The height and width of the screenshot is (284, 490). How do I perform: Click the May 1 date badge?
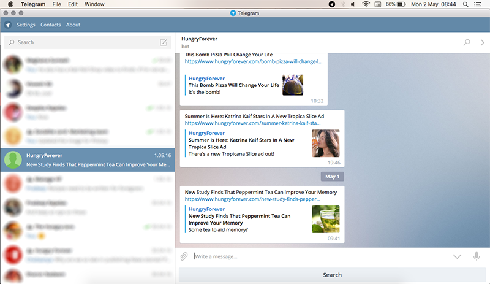332,176
